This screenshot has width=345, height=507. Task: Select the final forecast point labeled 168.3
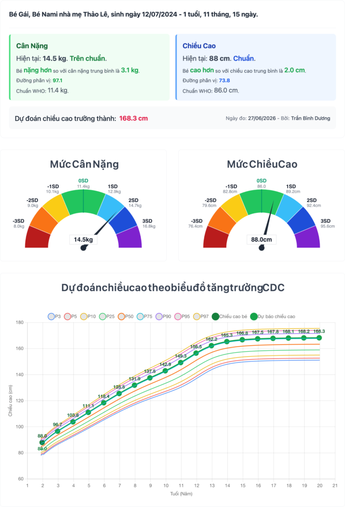tap(319, 338)
